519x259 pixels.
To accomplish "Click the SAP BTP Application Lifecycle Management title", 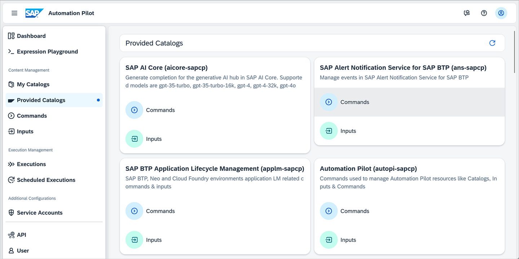I will (x=215, y=169).
